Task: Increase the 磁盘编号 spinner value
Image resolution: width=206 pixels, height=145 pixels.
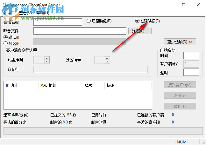Action: [x=46, y=58]
